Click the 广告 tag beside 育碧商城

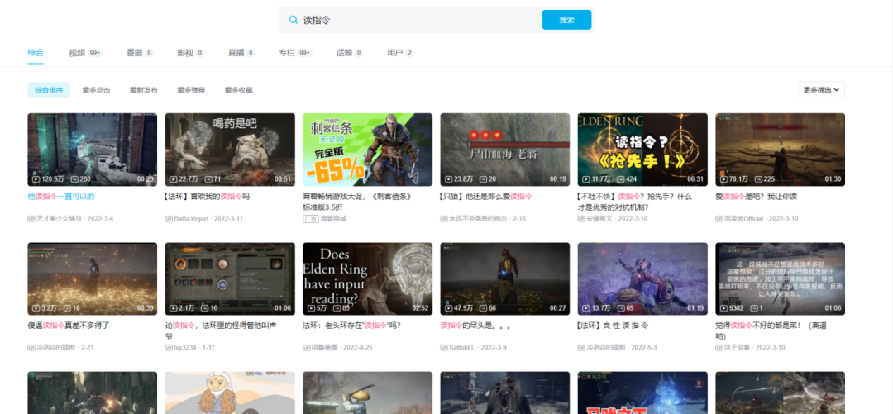(310, 218)
